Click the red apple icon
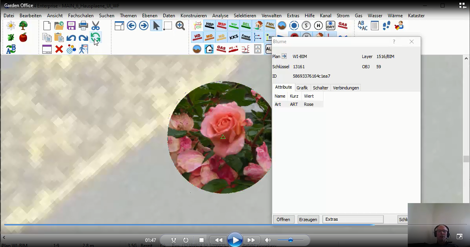 (23, 38)
